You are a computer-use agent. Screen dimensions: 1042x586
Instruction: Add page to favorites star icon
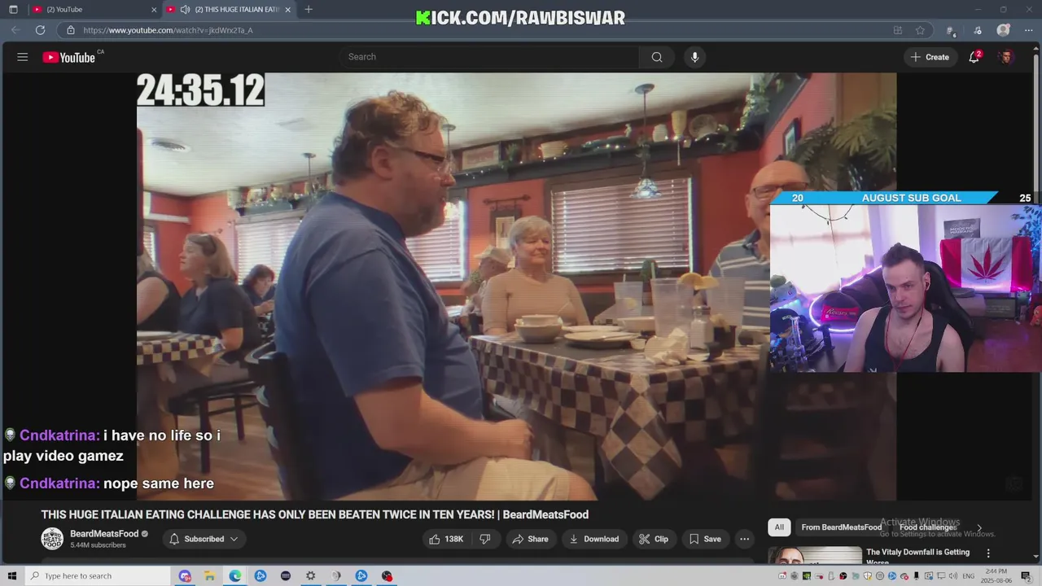[x=920, y=30]
